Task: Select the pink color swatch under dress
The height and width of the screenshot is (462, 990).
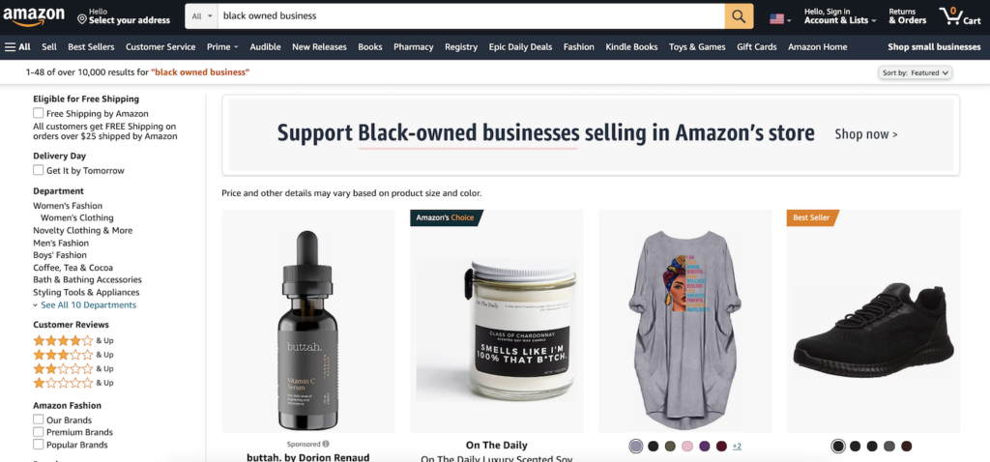Action: tap(687, 447)
